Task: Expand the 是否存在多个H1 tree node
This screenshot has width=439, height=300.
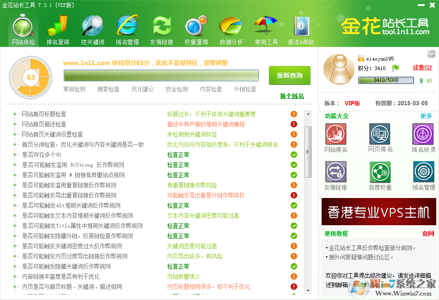Action: [15, 155]
